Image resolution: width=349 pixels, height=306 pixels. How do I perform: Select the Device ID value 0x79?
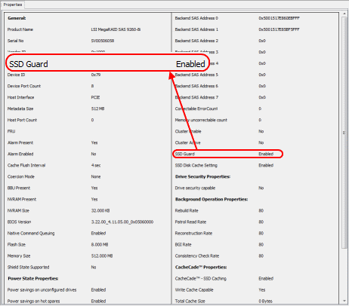click(96, 75)
